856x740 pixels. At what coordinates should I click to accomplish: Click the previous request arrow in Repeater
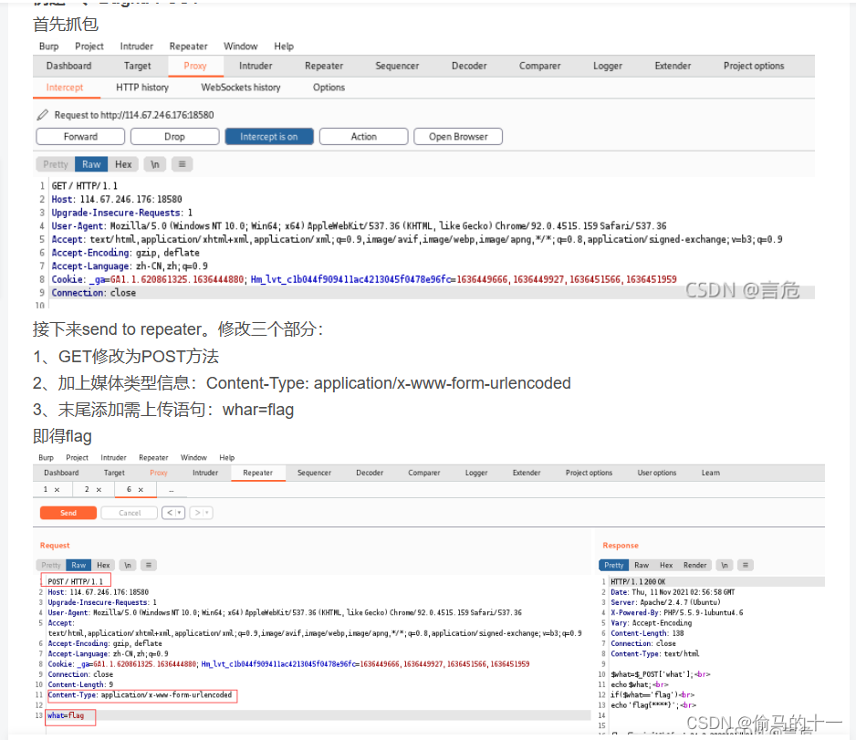pyautogui.click(x=169, y=512)
